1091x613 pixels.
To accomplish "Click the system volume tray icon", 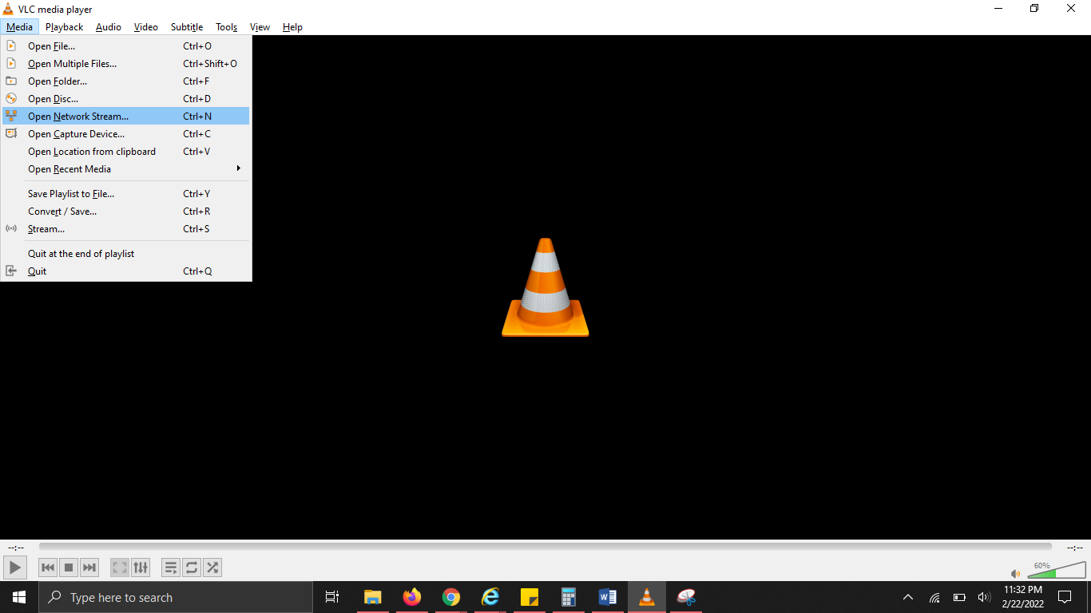I will tap(983, 597).
